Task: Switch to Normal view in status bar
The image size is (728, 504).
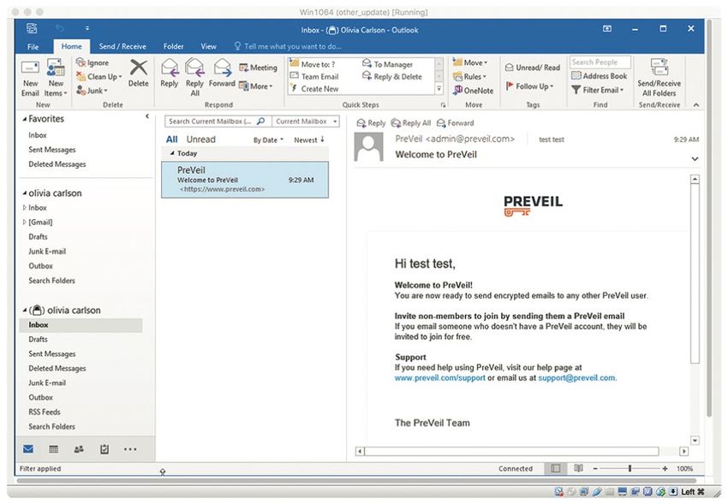Action: [x=555, y=468]
